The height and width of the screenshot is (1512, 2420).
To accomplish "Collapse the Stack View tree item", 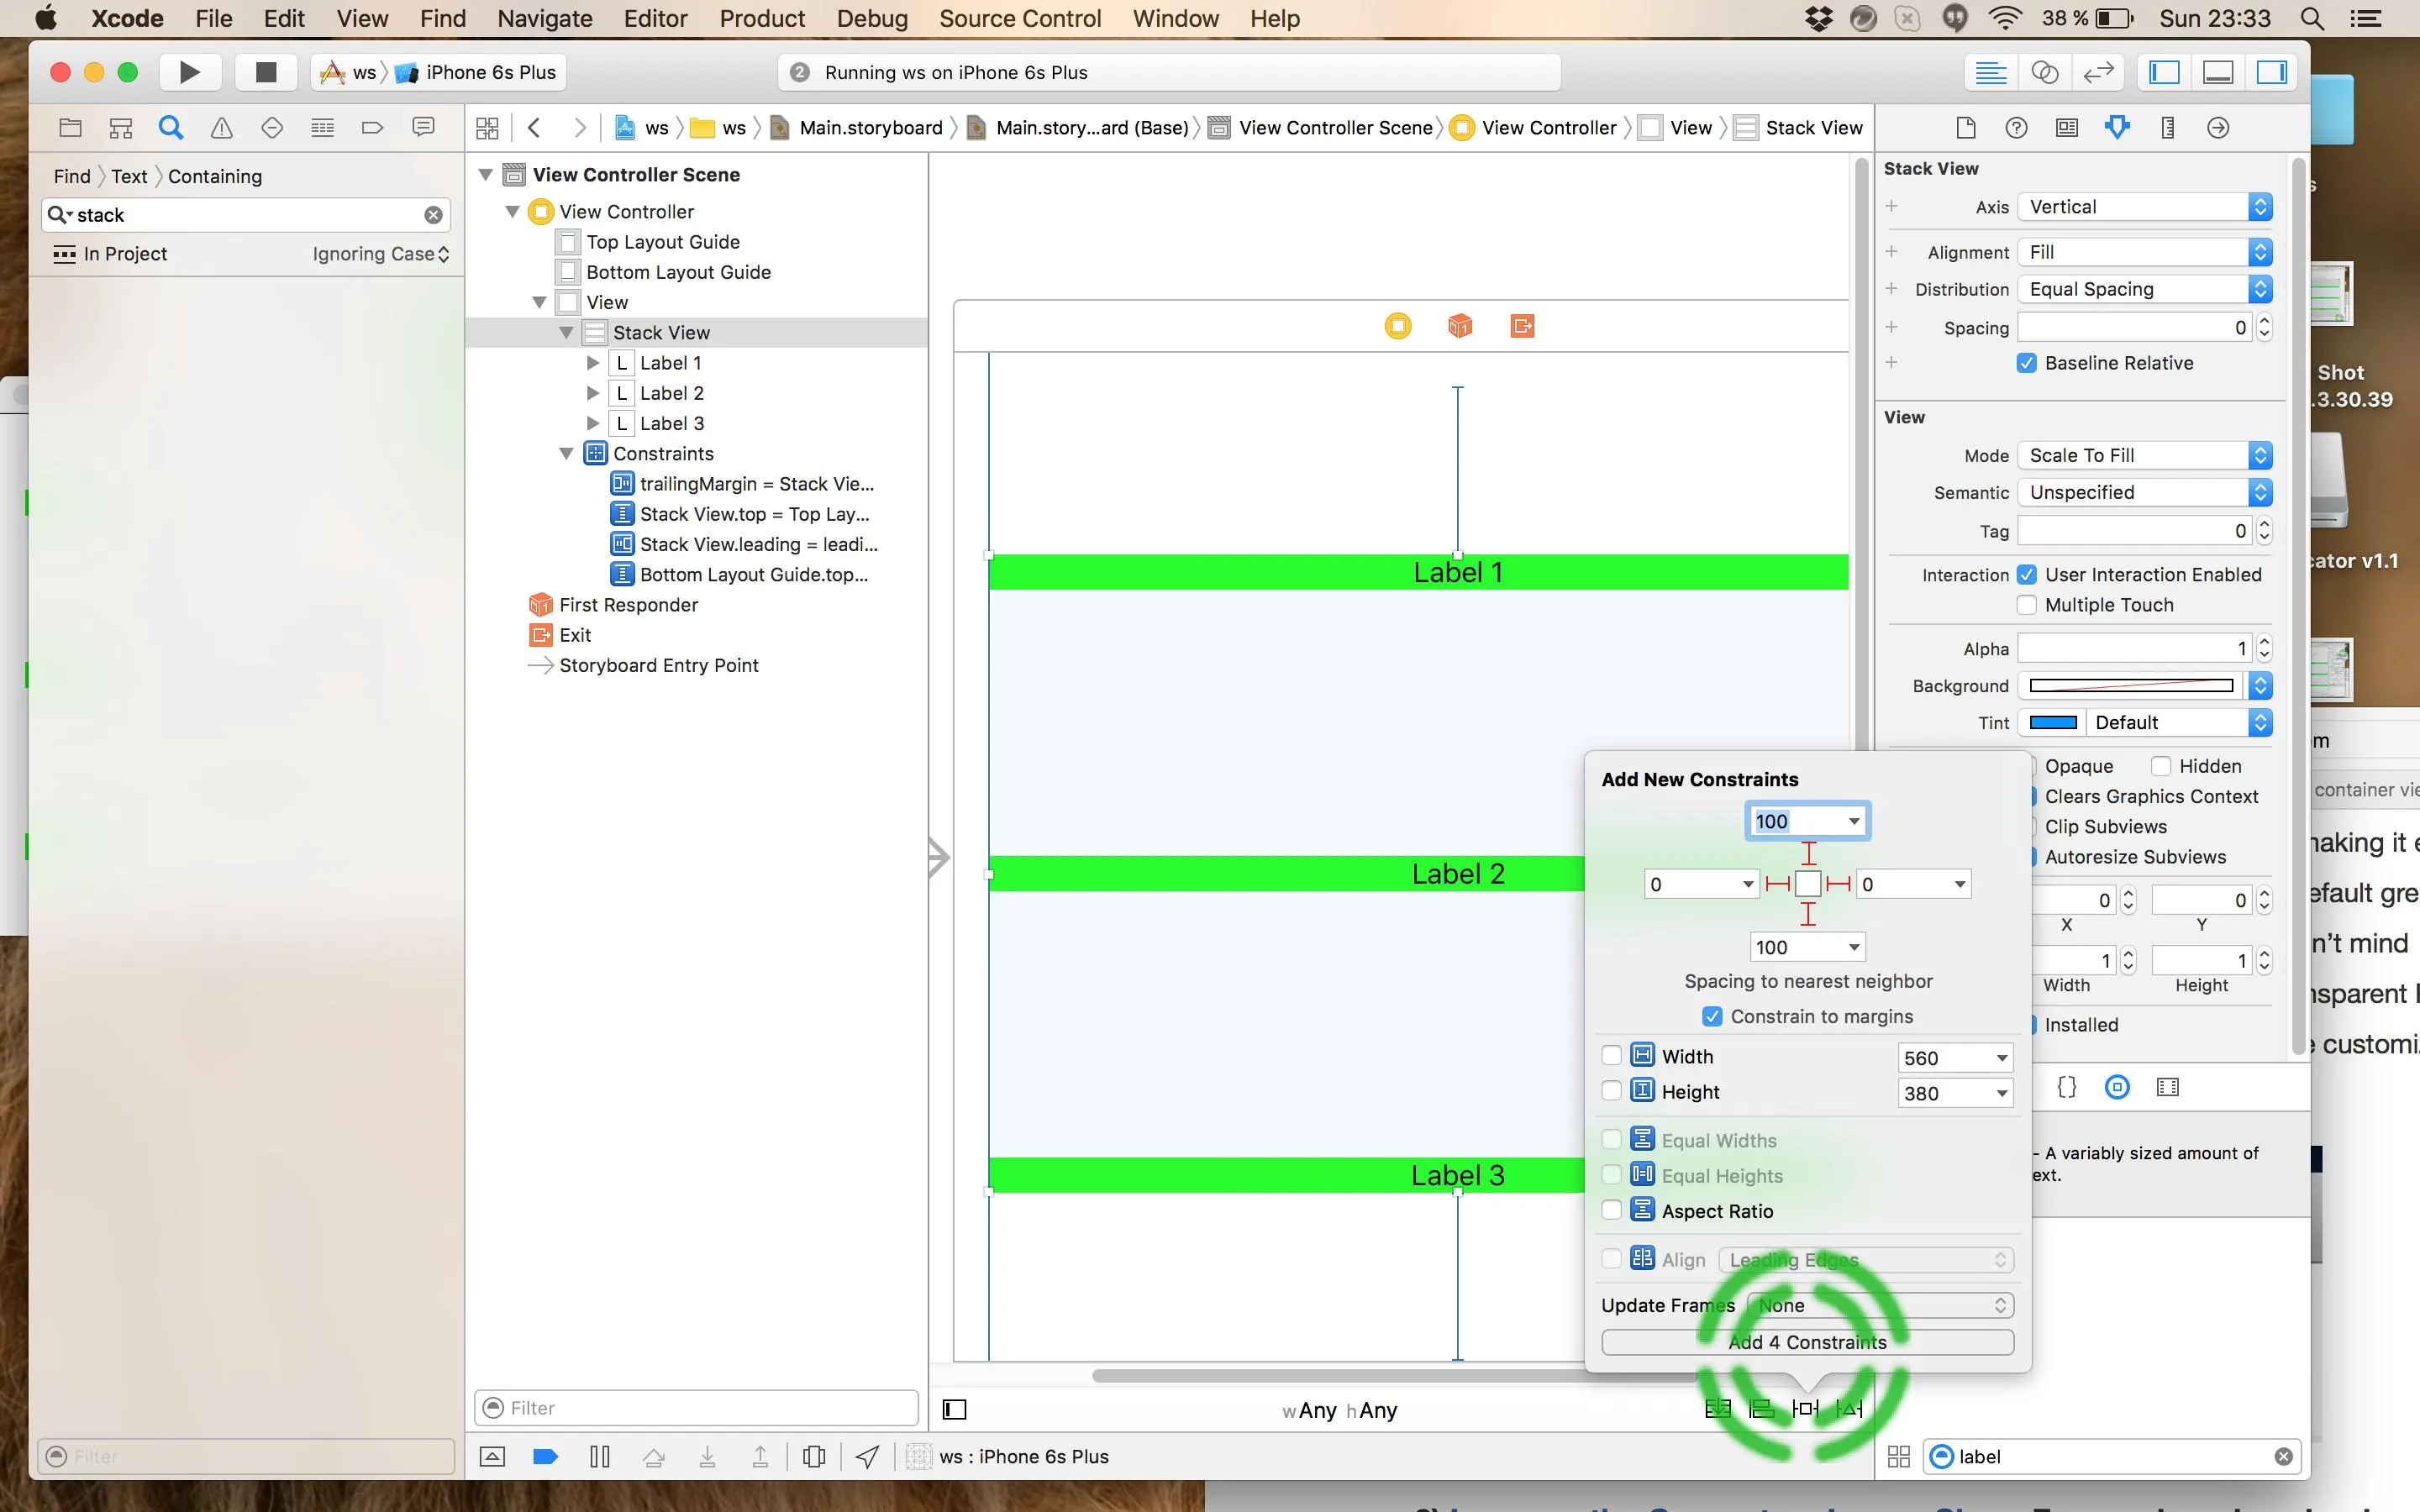I will tap(566, 333).
